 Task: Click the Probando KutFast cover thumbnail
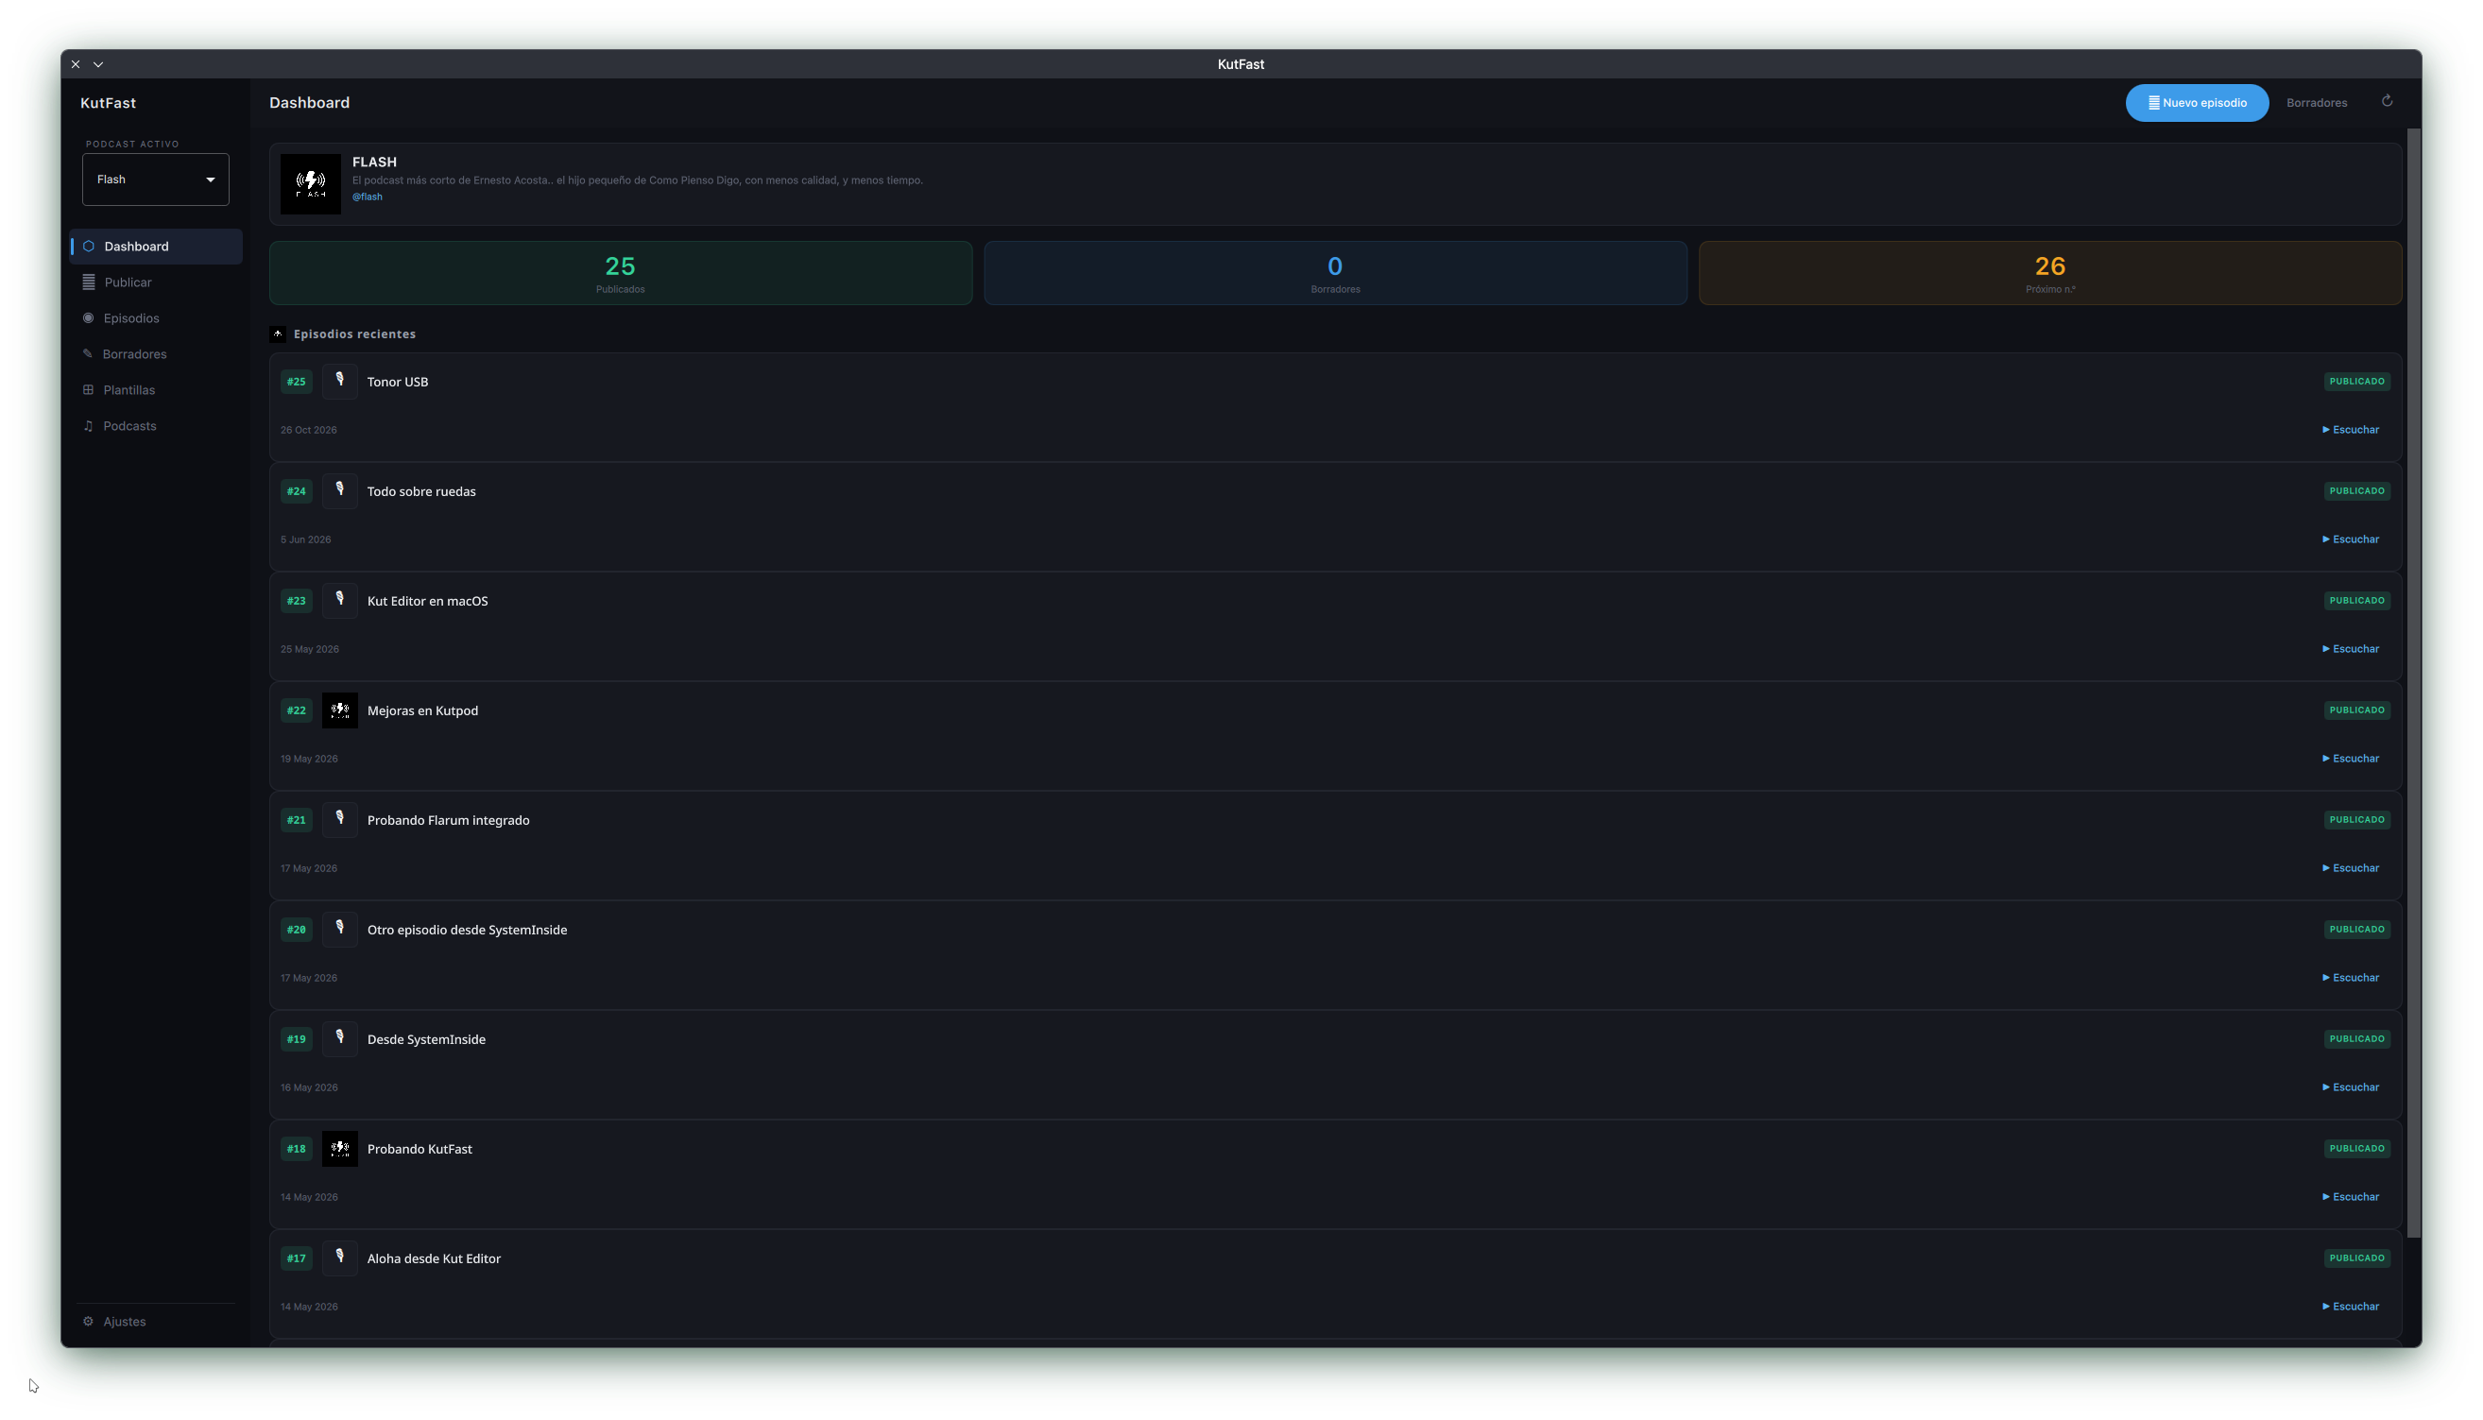pyautogui.click(x=339, y=1149)
